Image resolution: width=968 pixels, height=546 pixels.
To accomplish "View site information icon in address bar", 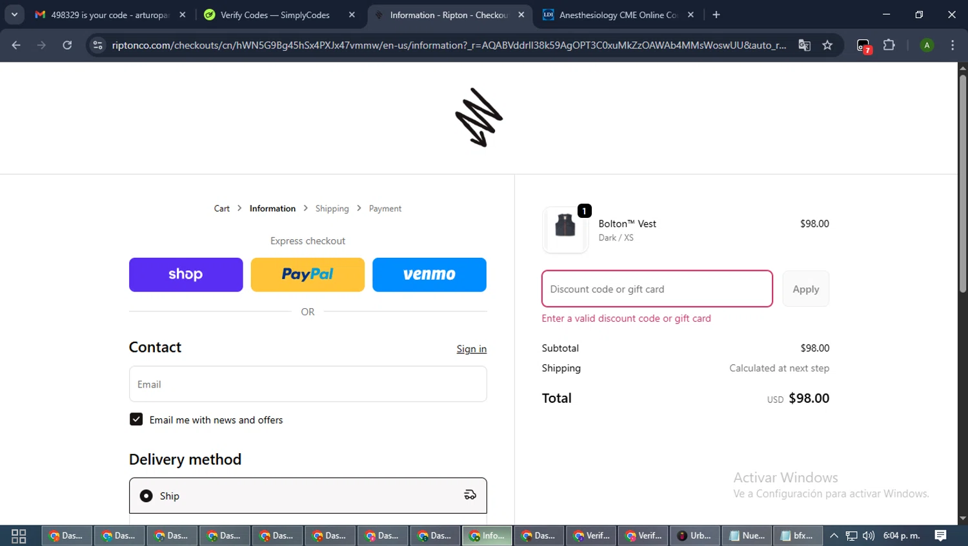I will [97, 45].
